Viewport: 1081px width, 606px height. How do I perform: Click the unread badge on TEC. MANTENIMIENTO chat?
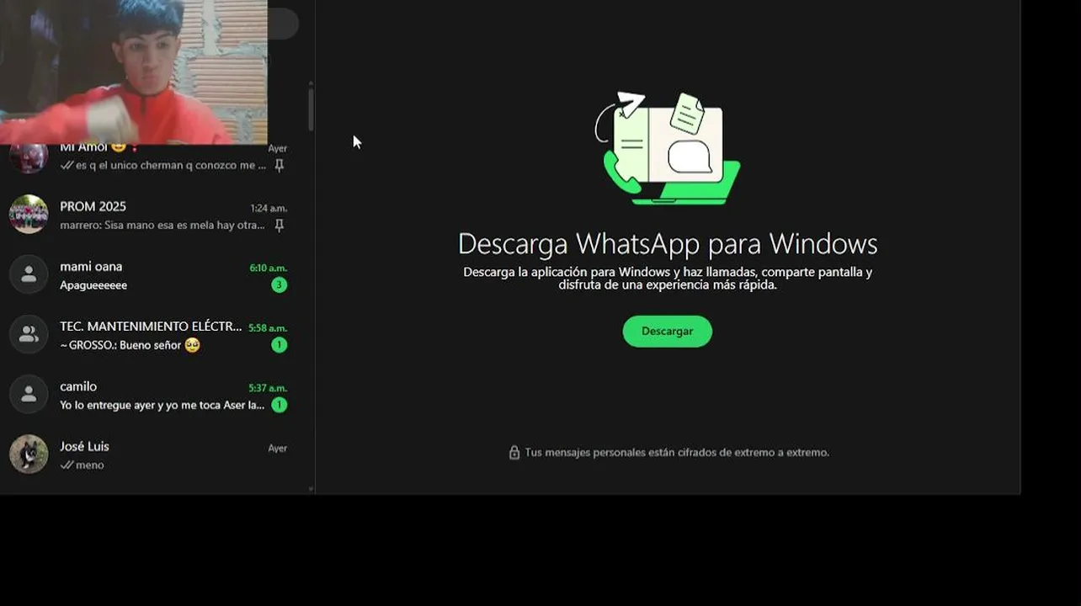click(280, 345)
